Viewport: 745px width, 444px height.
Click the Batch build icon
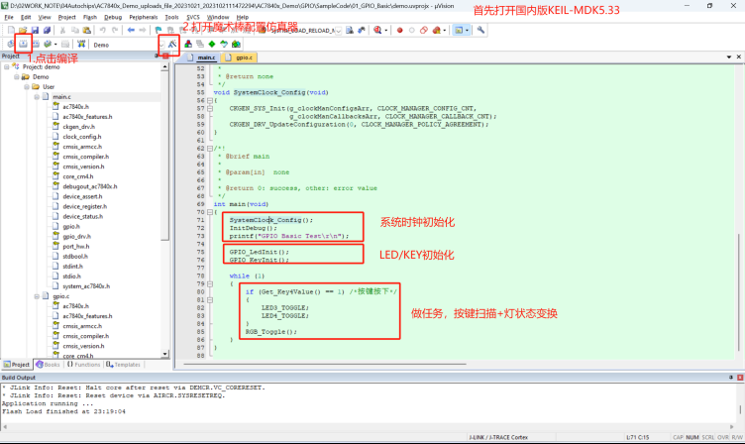pos(48,45)
